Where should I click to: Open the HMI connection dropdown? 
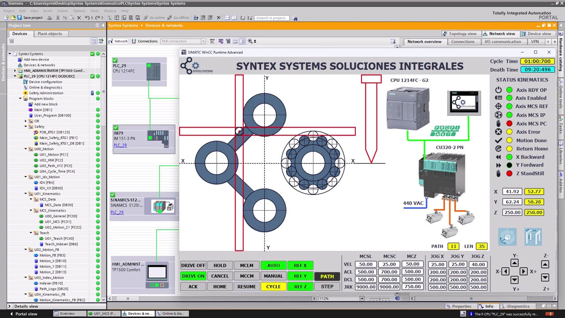[203, 41]
